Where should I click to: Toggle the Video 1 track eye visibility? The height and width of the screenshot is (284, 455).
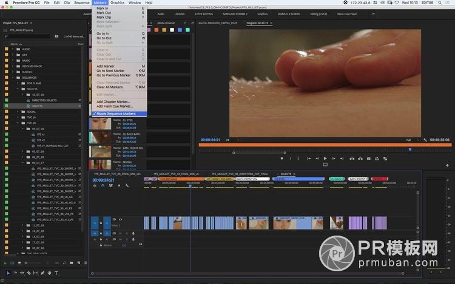pyautogui.click(x=120, y=219)
